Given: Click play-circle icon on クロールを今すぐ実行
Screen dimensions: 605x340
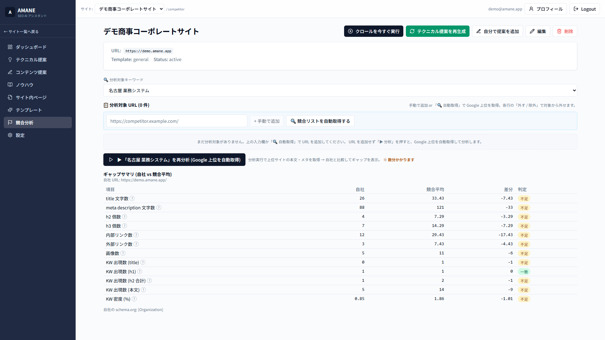Looking at the screenshot, I should point(350,31).
